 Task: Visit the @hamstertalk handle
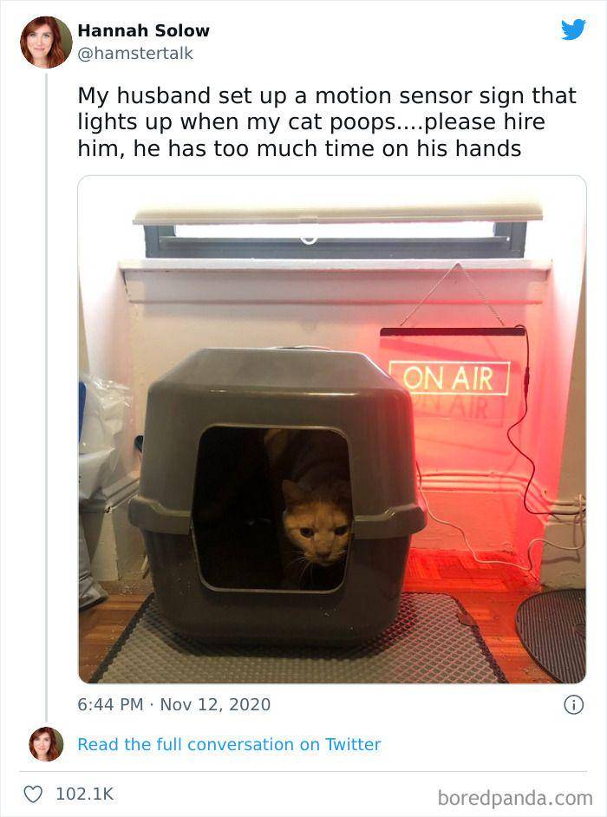click(135, 53)
